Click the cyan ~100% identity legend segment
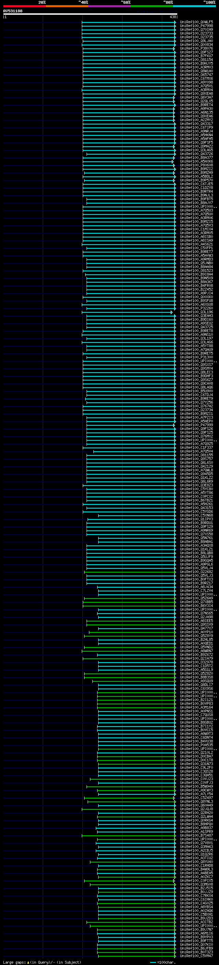Image resolution: width=219 pixels, height=965 pixels. pyautogui.click(x=195, y=6)
